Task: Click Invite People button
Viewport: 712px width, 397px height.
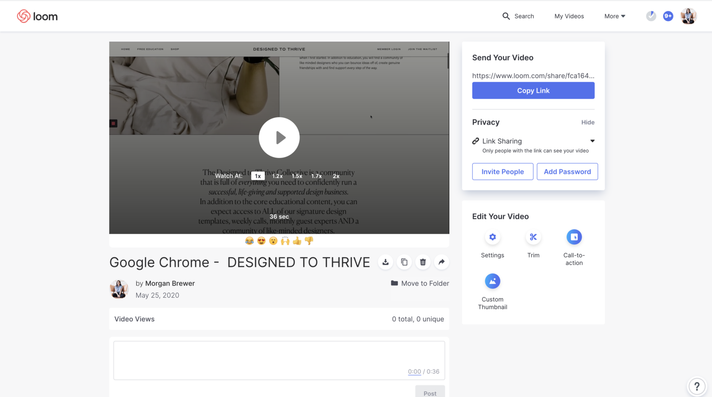Action: point(503,172)
